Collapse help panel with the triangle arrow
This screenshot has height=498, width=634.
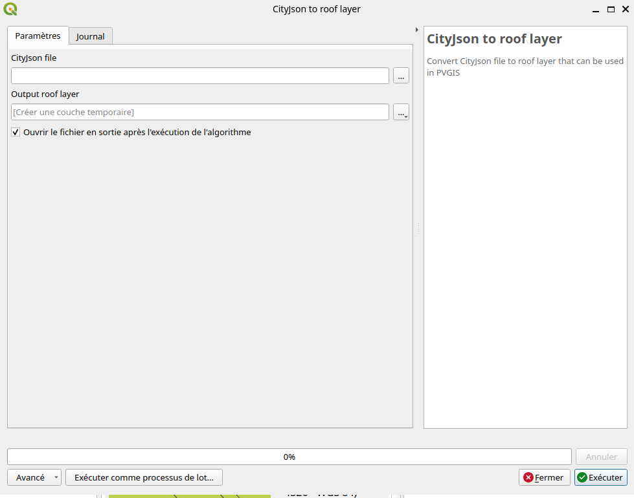(x=417, y=30)
